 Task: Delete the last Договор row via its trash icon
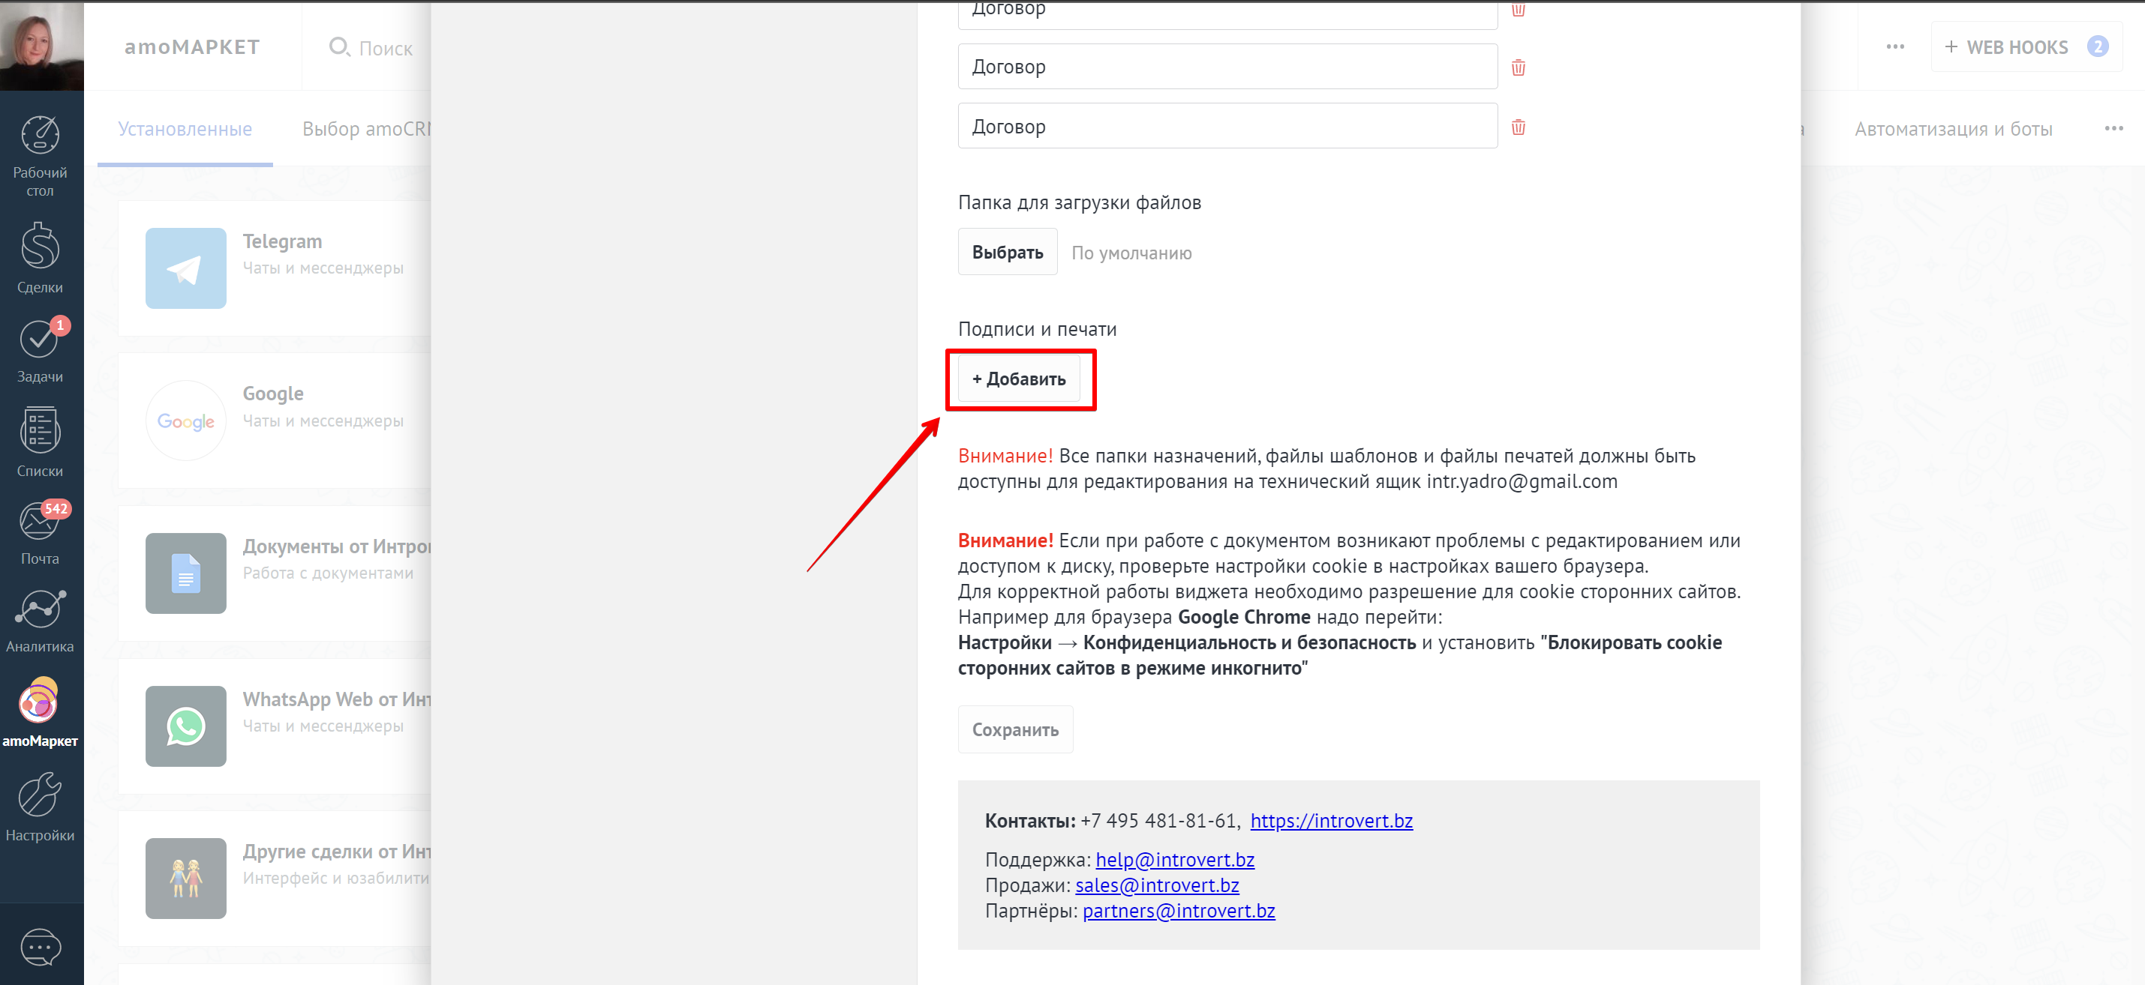[x=1518, y=127]
